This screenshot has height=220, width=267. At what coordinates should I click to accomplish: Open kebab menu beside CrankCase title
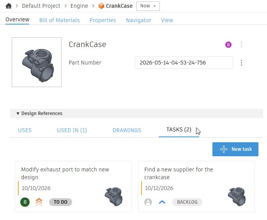pos(241,45)
